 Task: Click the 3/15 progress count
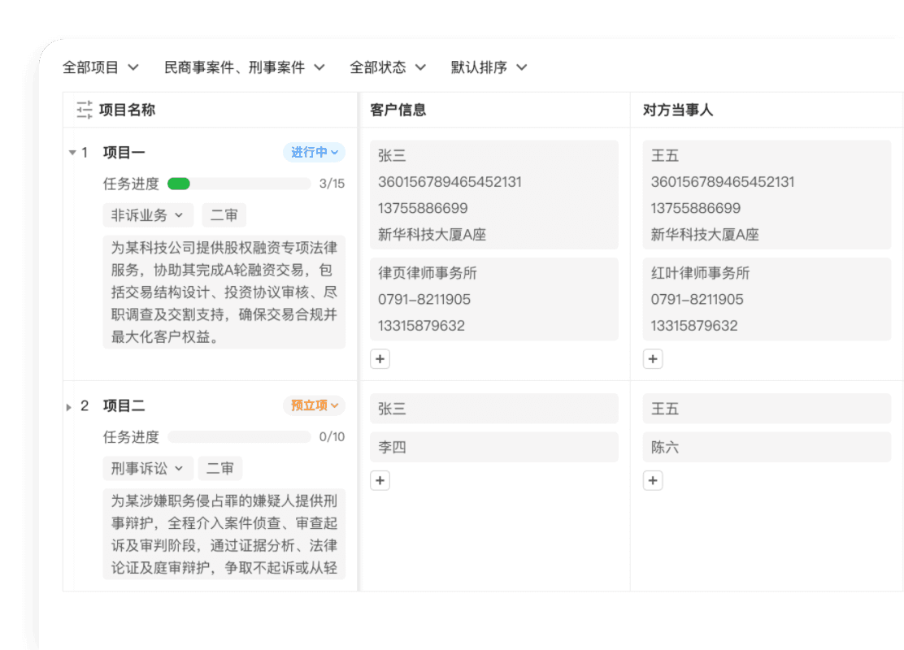pos(332,184)
